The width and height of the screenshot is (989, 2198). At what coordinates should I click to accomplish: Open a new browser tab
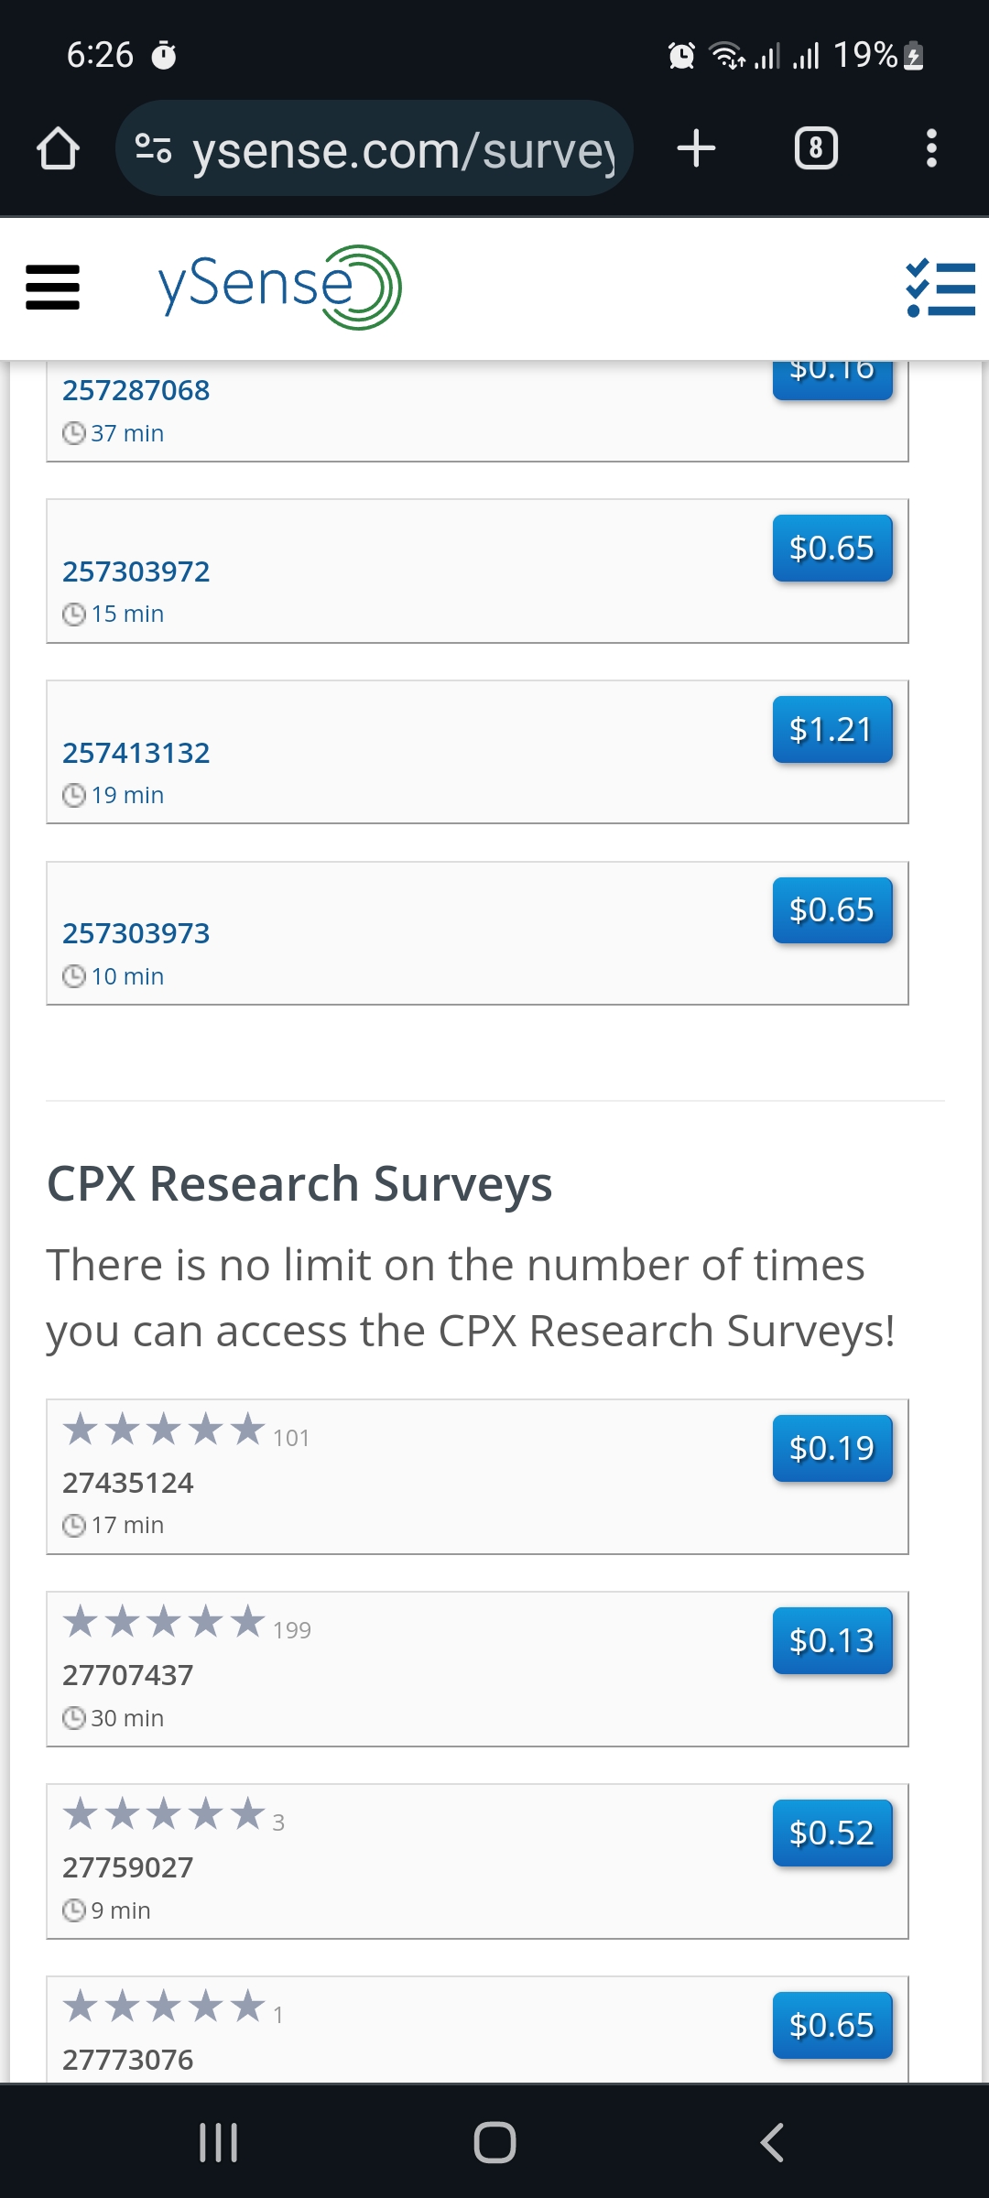coord(696,148)
